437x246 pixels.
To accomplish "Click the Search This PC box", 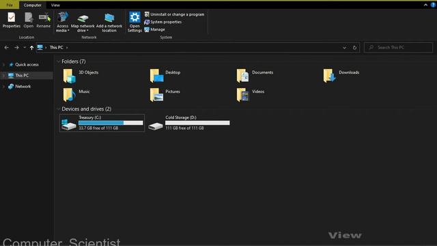I will (x=399, y=47).
